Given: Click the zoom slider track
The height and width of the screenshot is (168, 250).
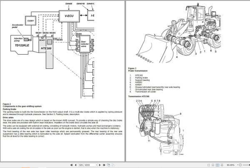Looking at the screenshot, I should click(x=246, y=165).
